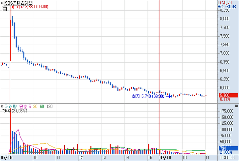Screen dimensions: 239x161
Task: Click the 07/16 date label on time axis
Action: click(x=6, y=157)
